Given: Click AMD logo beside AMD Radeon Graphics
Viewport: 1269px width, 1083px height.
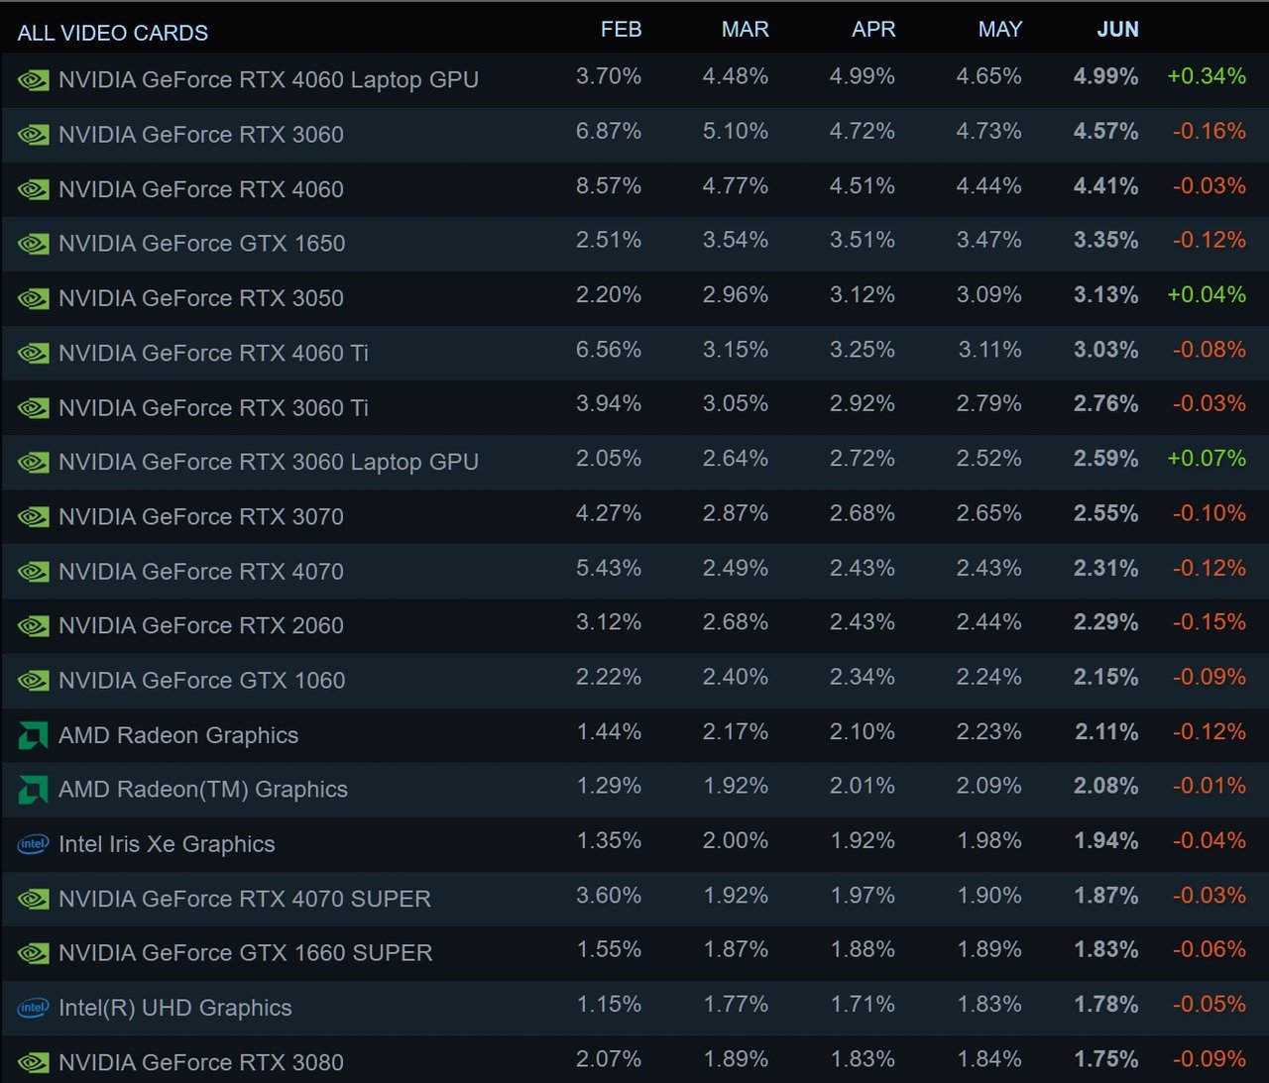Looking at the screenshot, I should point(34,735).
